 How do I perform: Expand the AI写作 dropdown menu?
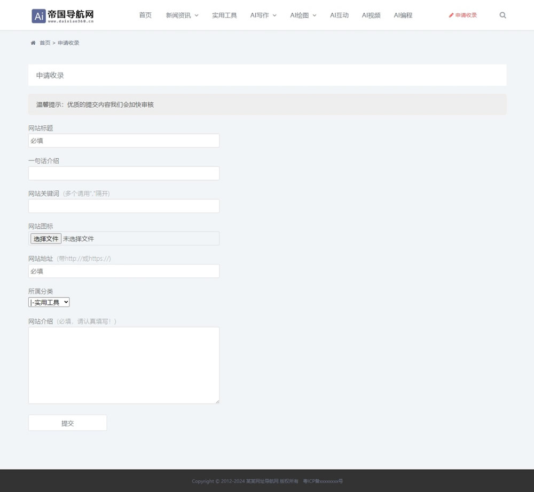tap(263, 15)
